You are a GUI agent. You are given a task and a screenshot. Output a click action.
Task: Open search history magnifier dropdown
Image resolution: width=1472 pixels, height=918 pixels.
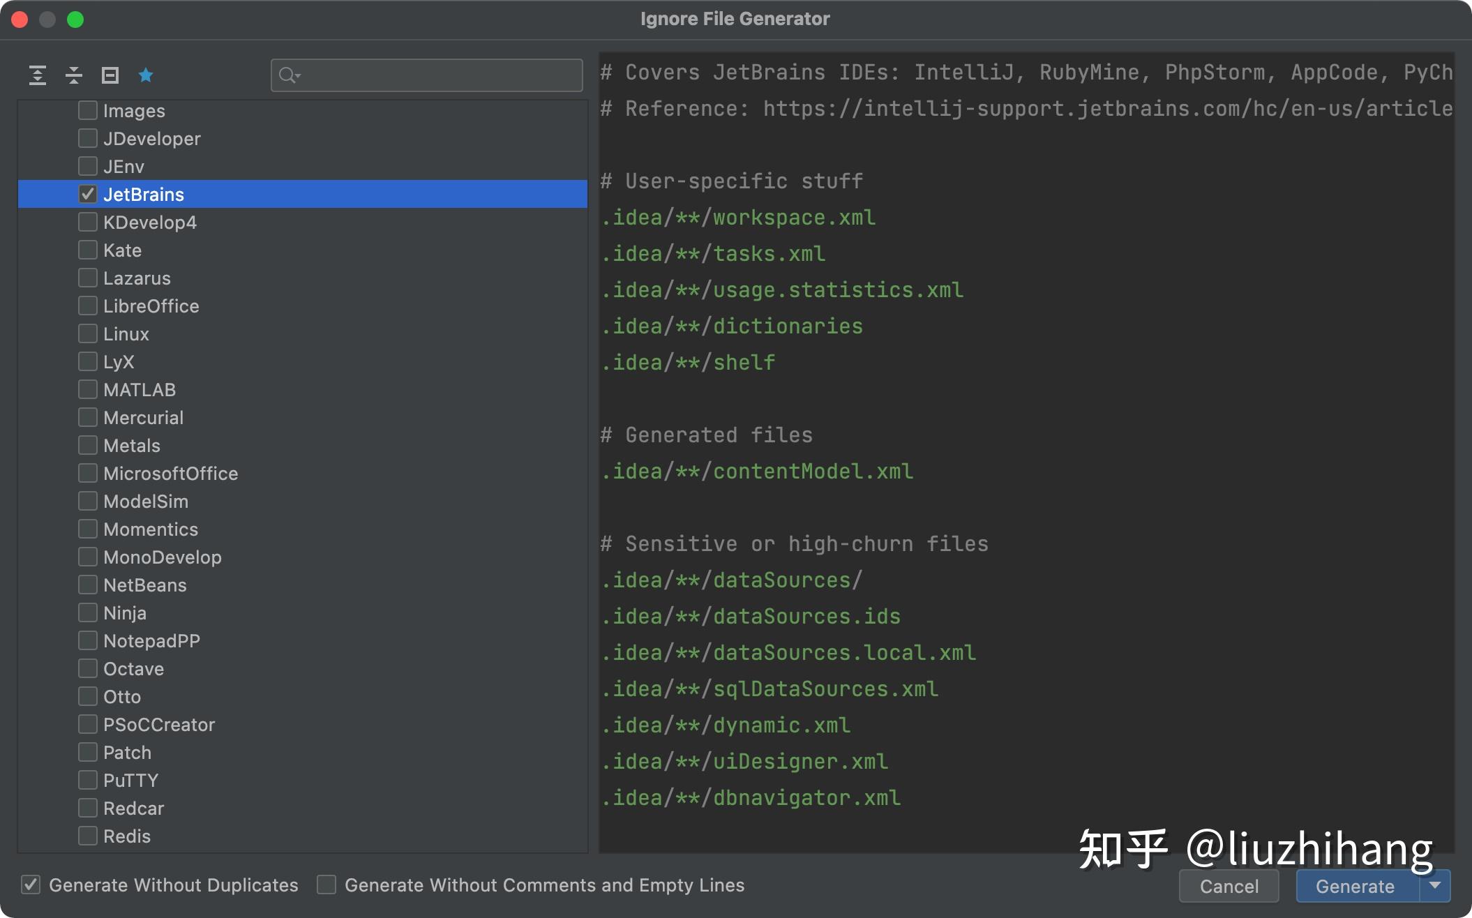[290, 75]
